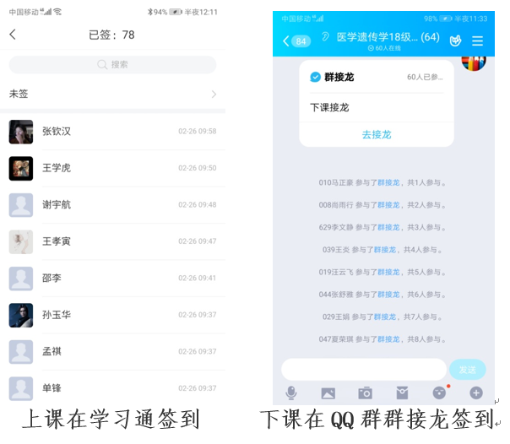Click the 去接龙 button
Image resolution: width=510 pixels, height=444 pixels.
point(377,134)
